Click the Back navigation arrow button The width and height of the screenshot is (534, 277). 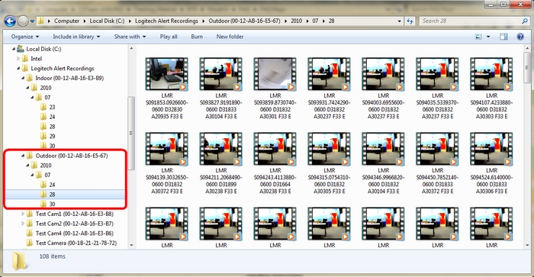point(10,21)
